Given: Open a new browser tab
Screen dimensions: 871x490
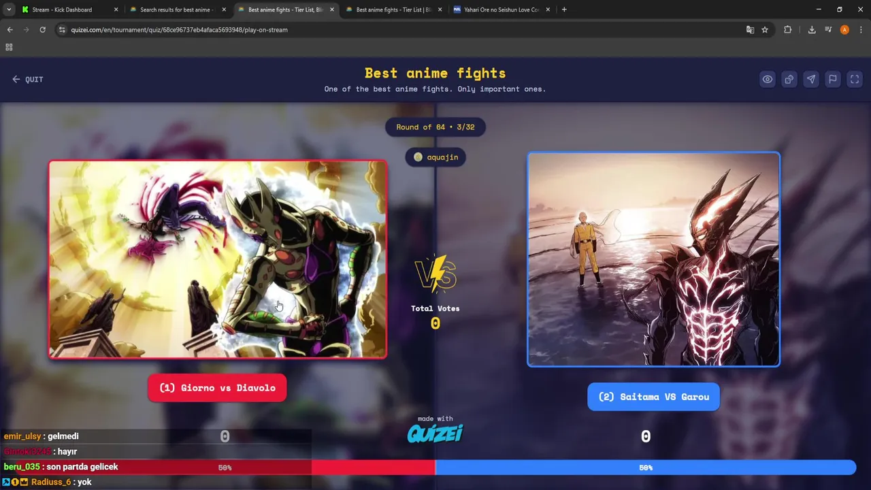Looking at the screenshot, I should (564, 10).
